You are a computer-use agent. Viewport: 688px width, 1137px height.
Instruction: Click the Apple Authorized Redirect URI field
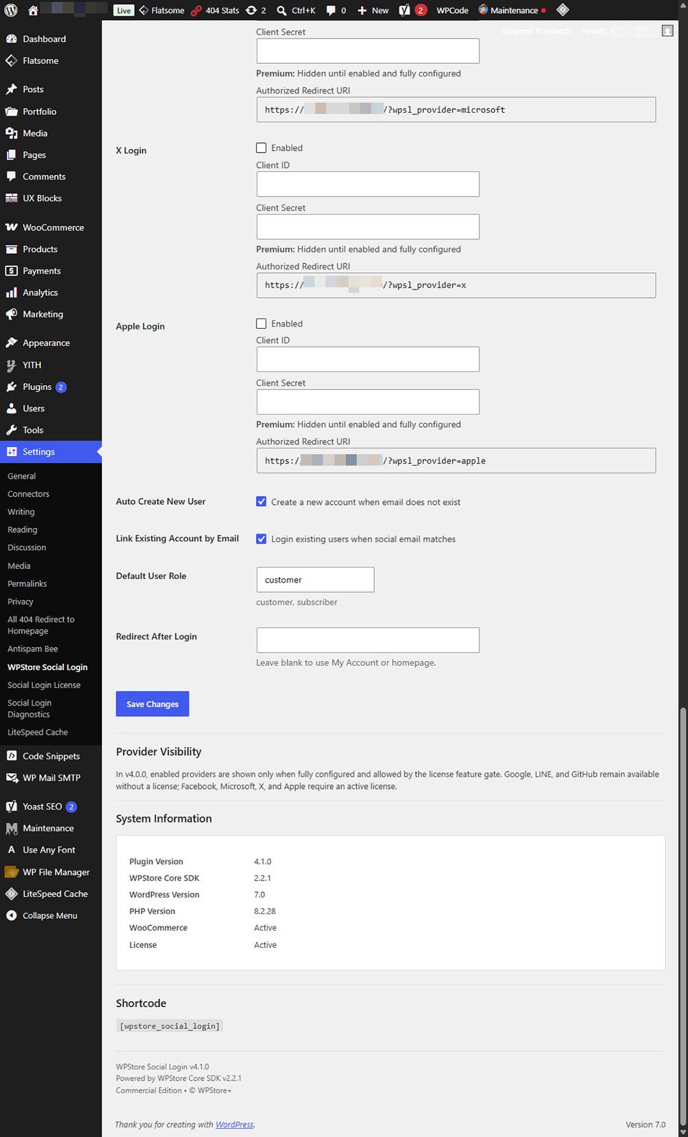[x=456, y=461]
